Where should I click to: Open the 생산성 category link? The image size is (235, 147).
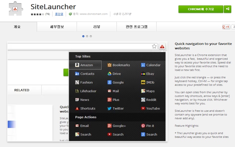point(59,14)
